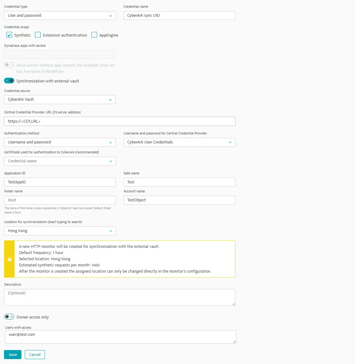Enable the Extension authentication checkbox

click(38, 35)
